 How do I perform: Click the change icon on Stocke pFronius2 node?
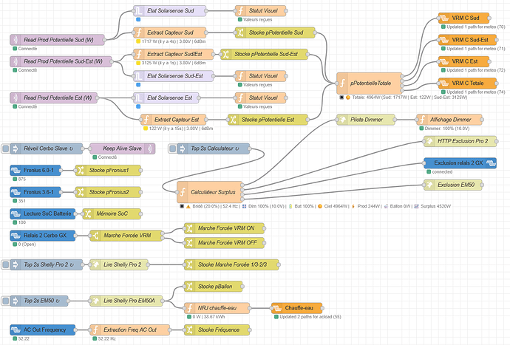[81, 192]
